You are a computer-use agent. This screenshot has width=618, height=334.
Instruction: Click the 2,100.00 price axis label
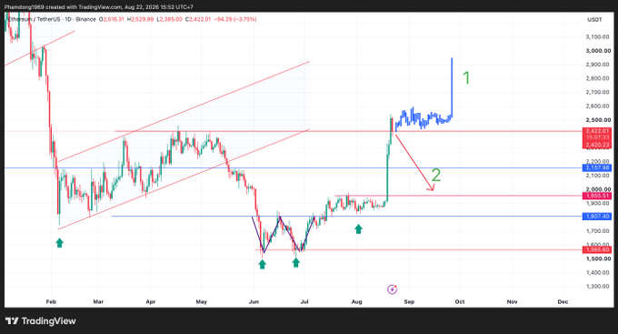pos(597,176)
